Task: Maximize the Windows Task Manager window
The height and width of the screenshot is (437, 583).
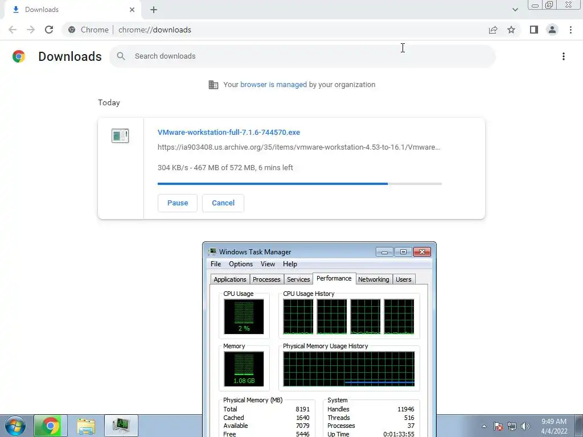Action: point(403,252)
